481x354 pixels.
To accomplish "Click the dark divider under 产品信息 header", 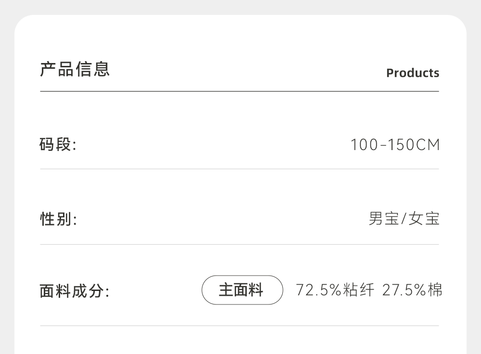I will [x=240, y=91].
